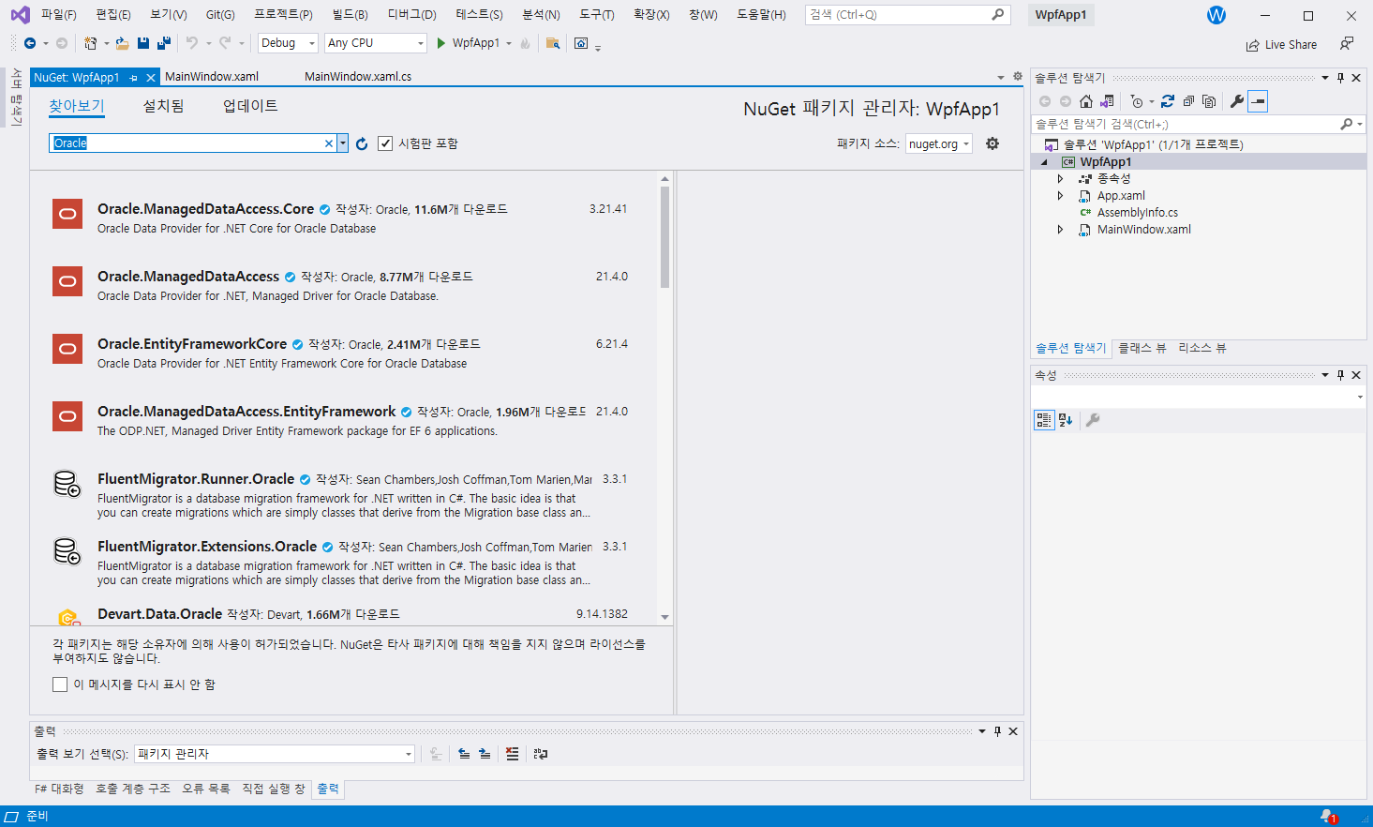
Task: Expand the MainWindow.xaml tree node
Action: pos(1060,230)
